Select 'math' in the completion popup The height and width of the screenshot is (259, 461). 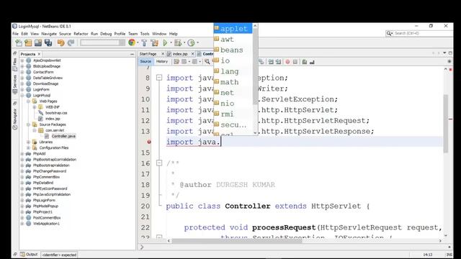point(233,82)
